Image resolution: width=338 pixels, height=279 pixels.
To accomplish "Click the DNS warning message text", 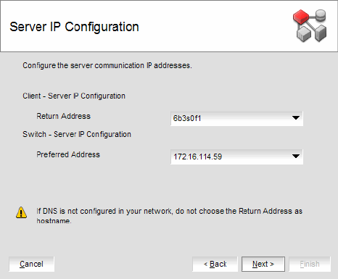I will coord(169,215).
